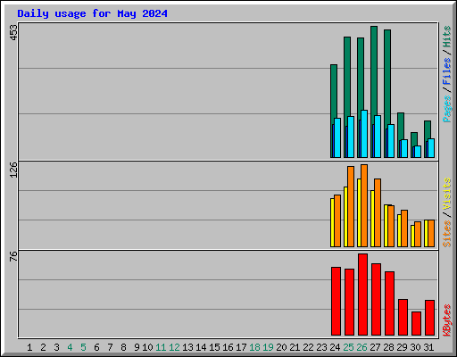Select green weekend day 11 label
Image resolution: width=457 pixels, height=357 pixels.
point(161,347)
